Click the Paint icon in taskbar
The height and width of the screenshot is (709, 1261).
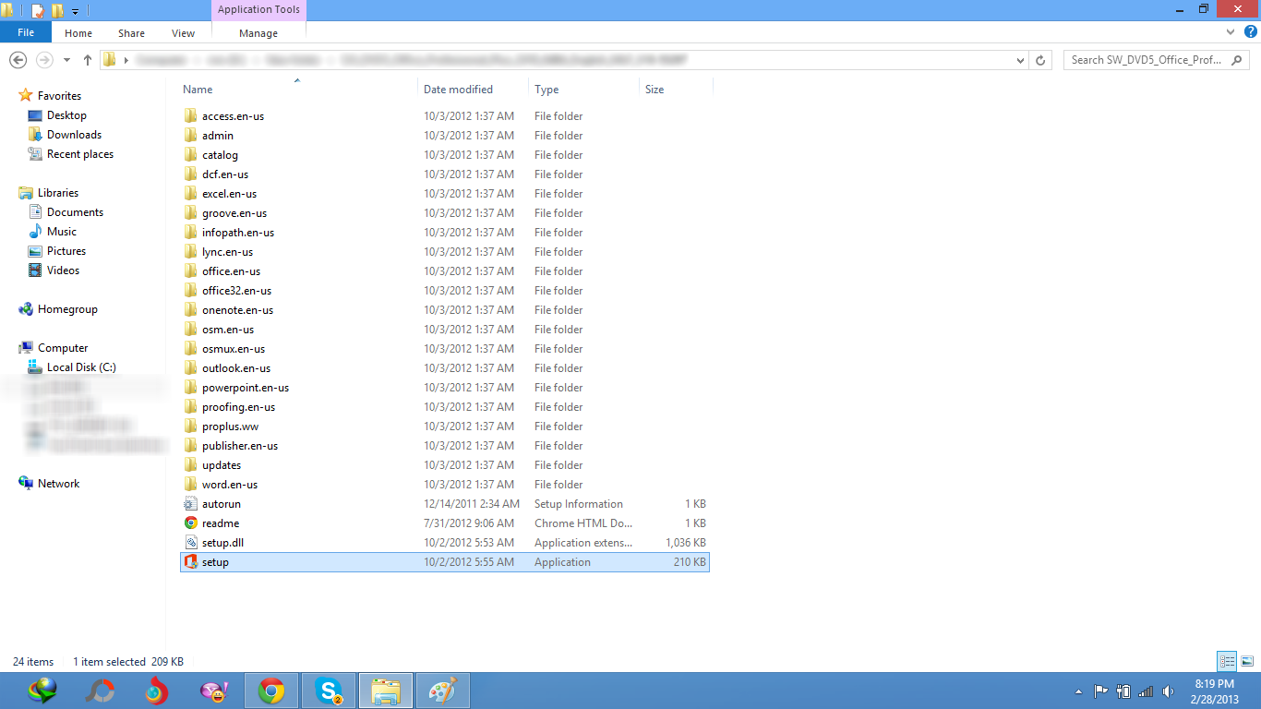point(443,691)
